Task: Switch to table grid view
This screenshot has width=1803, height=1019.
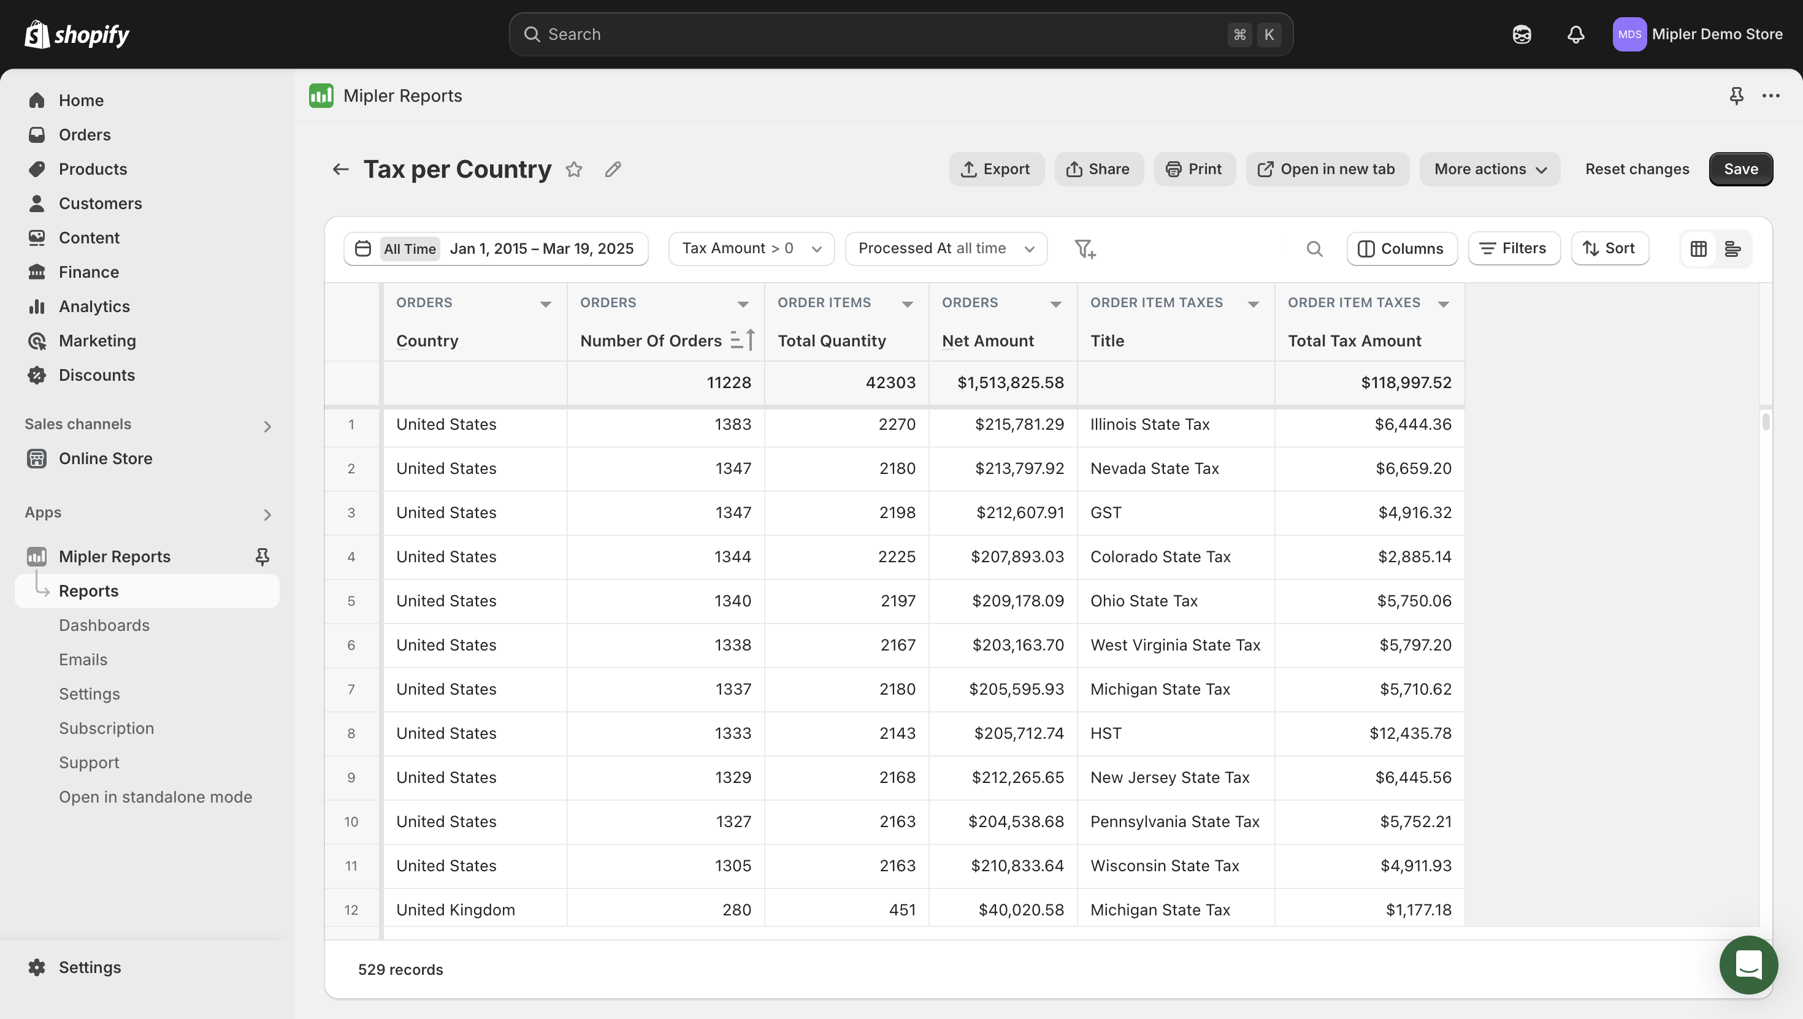Action: click(1698, 249)
